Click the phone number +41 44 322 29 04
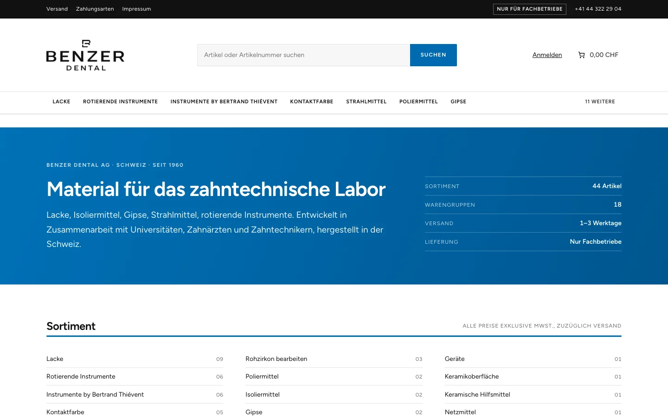Viewport: 668px width, 417px height. click(x=598, y=9)
